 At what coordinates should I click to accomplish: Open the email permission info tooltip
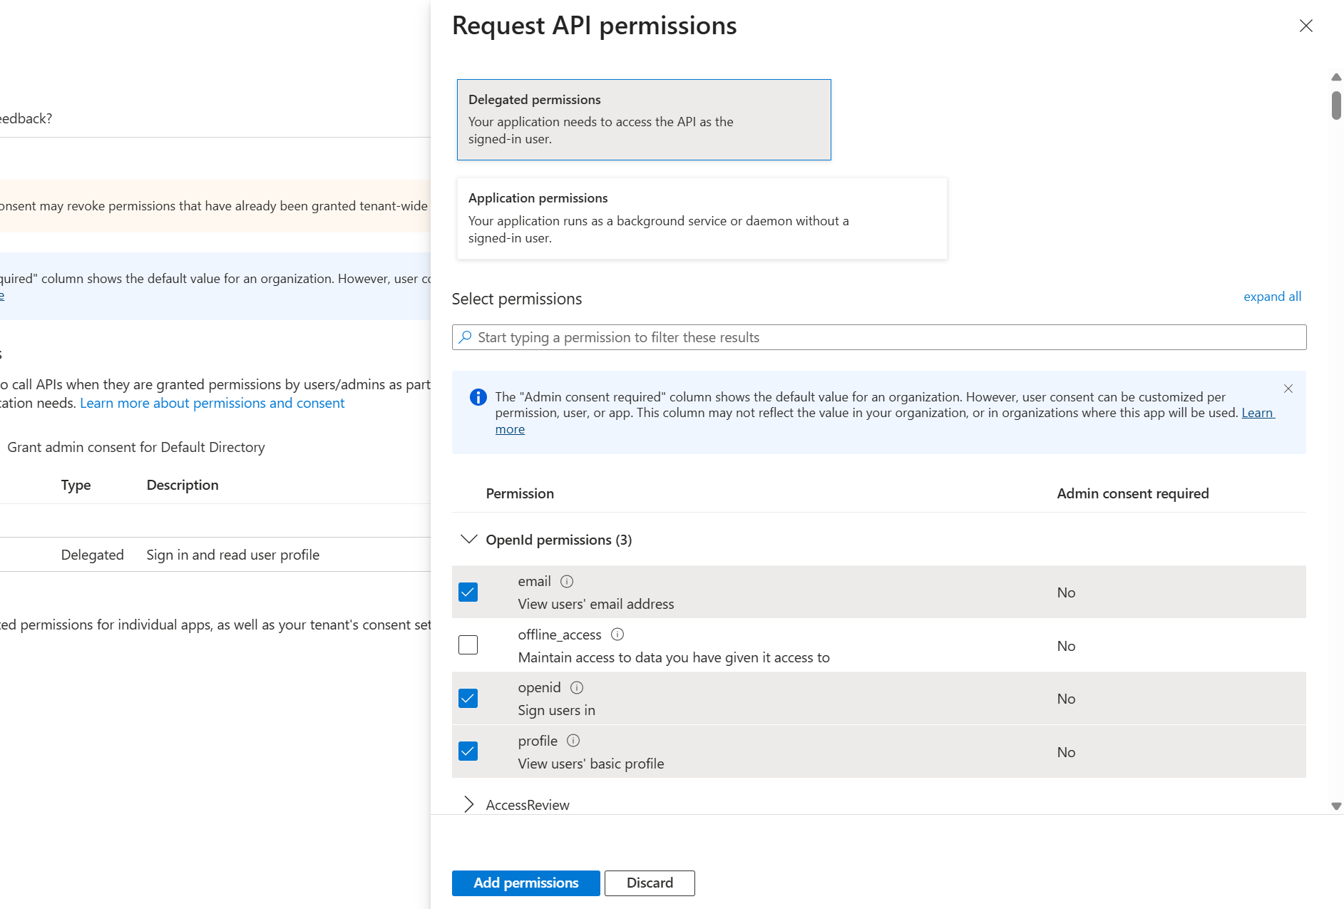[x=565, y=581]
